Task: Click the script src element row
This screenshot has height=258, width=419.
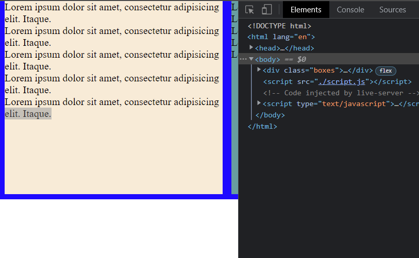Action: [337, 82]
